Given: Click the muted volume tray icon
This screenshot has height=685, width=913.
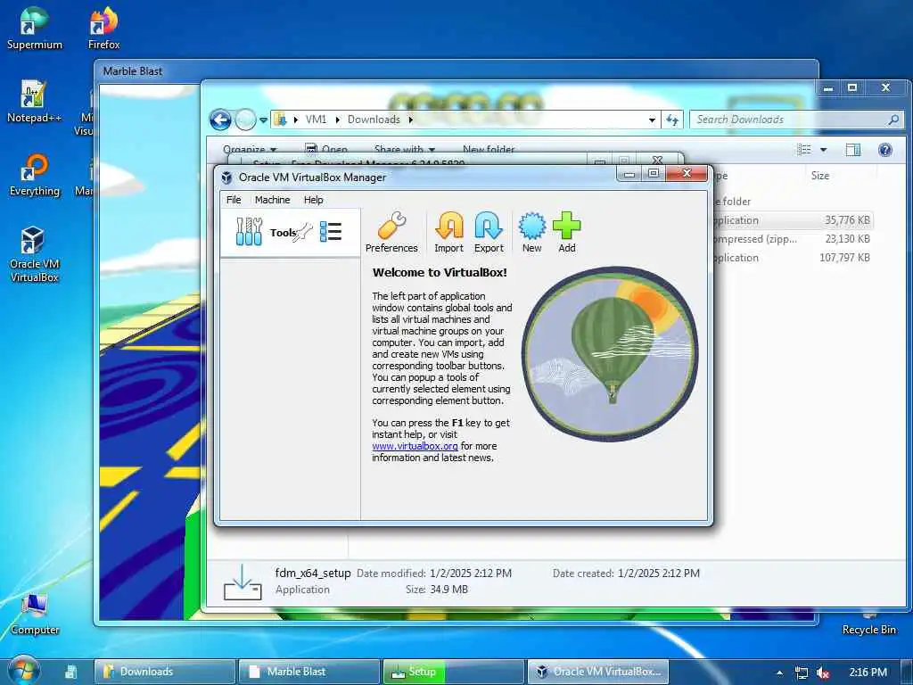Looking at the screenshot, I should tap(823, 673).
